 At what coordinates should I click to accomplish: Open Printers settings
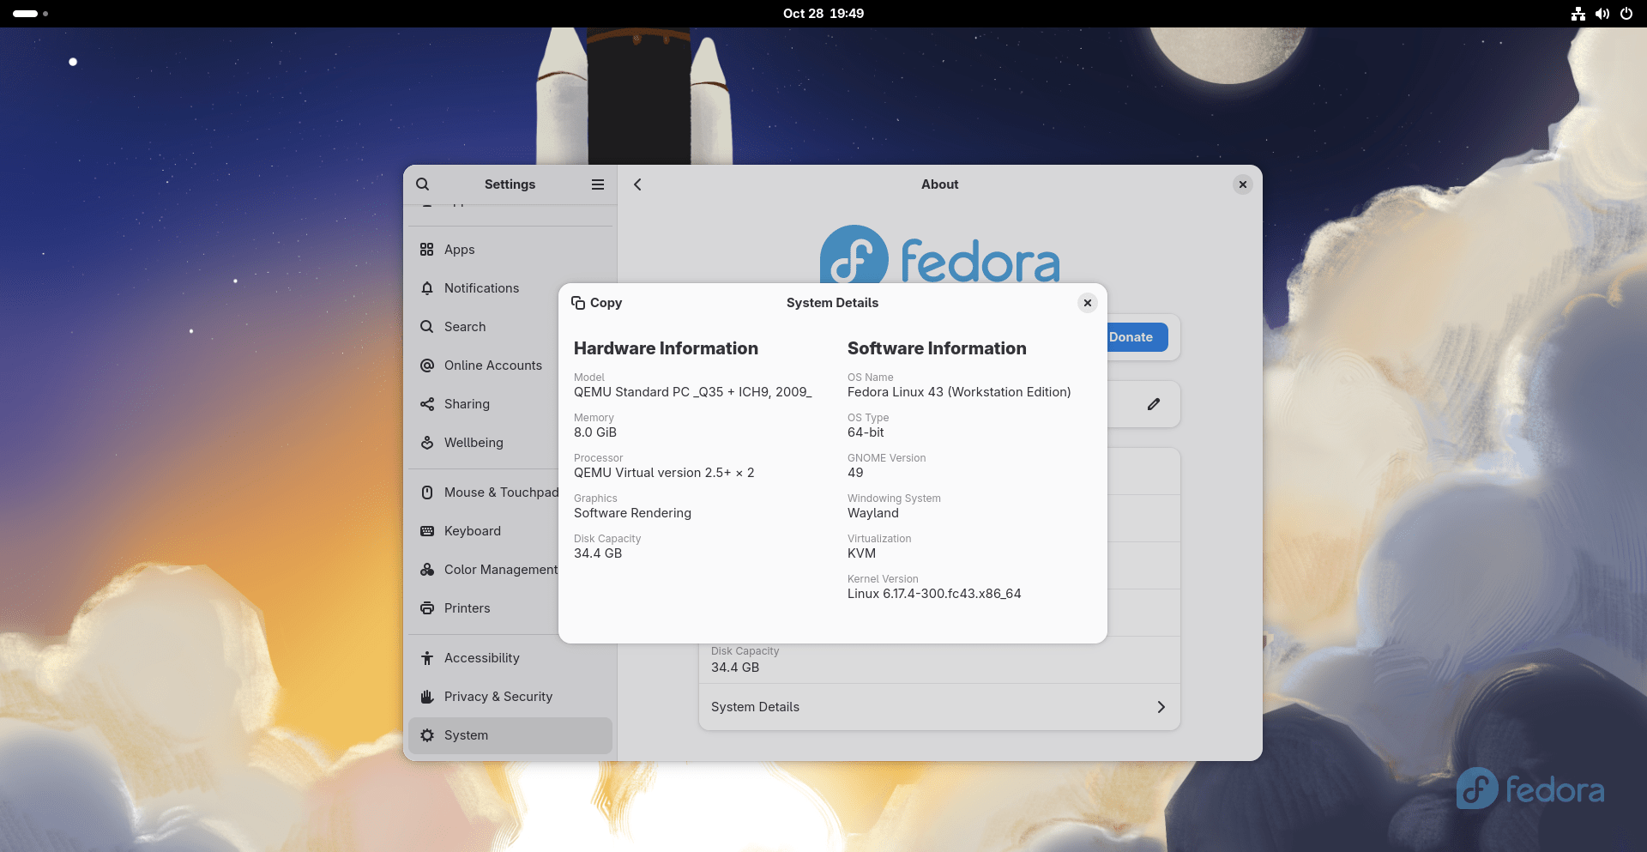click(467, 608)
